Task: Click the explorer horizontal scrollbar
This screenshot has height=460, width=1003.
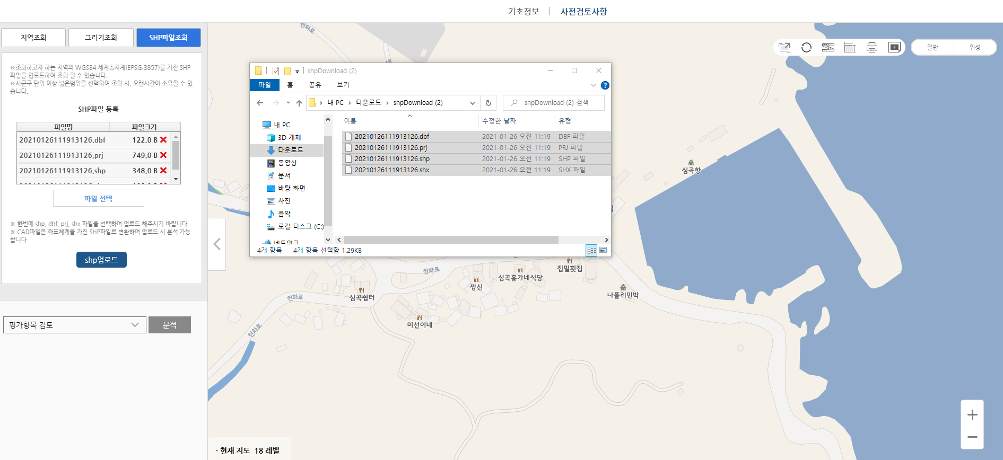Action: click(451, 240)
